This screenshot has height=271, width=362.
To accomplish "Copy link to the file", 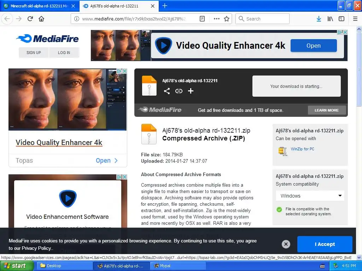I will click(179, 91).
